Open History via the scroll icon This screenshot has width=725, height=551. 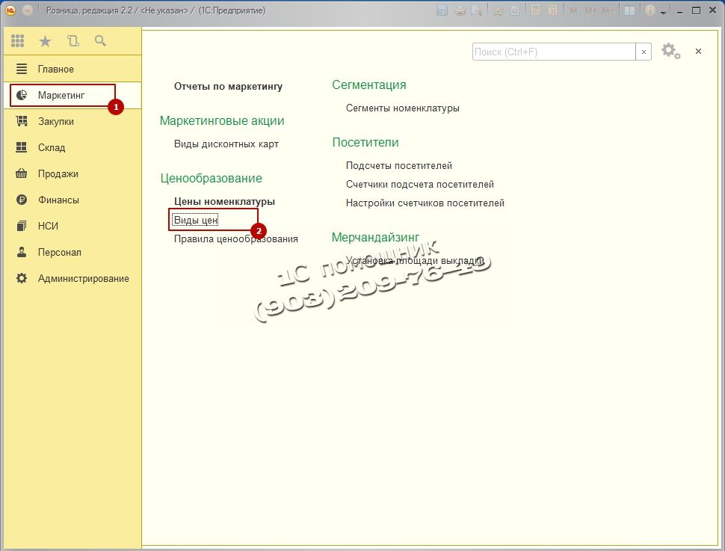click(72, 41)
